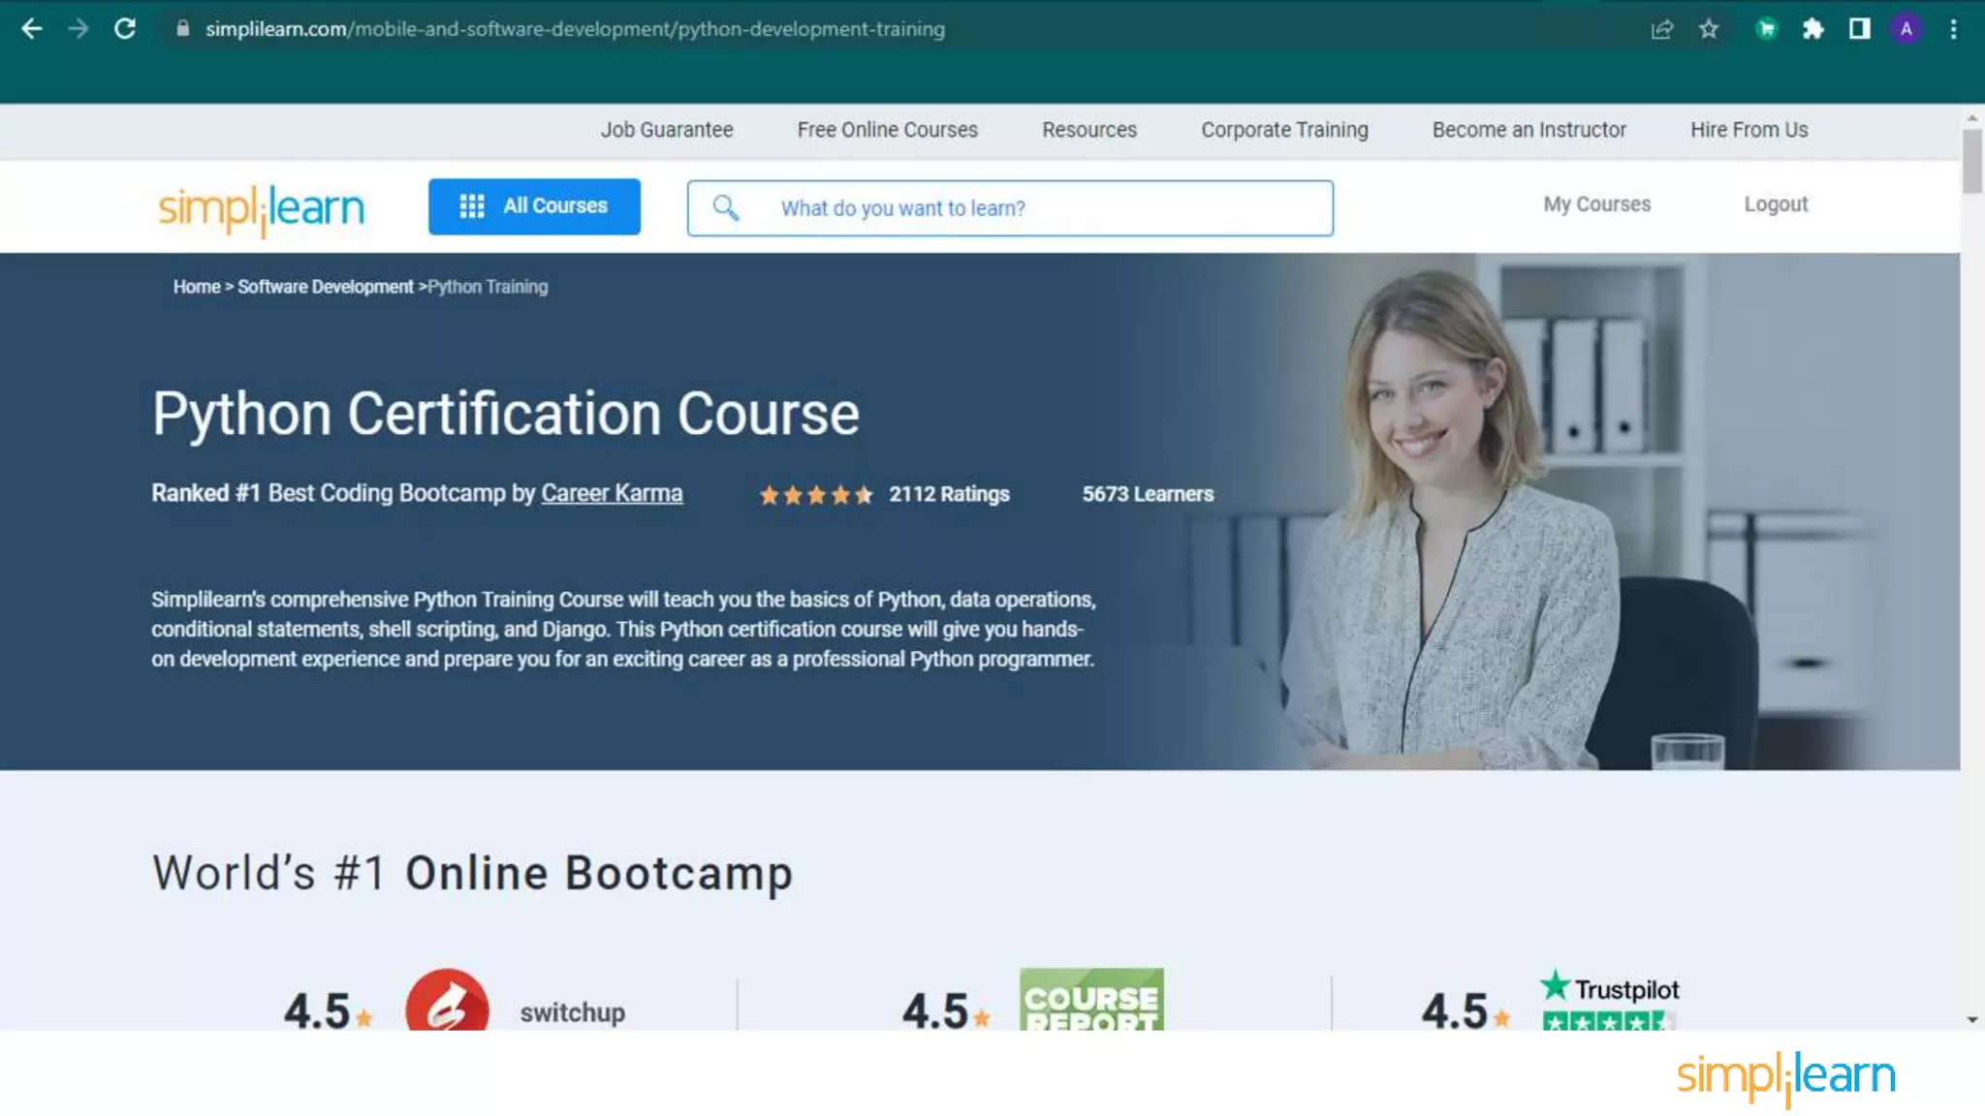1985x1116 pixels.
Task: Click the World's #1 Online Bootcamp heading
Action: click(473, 873)
